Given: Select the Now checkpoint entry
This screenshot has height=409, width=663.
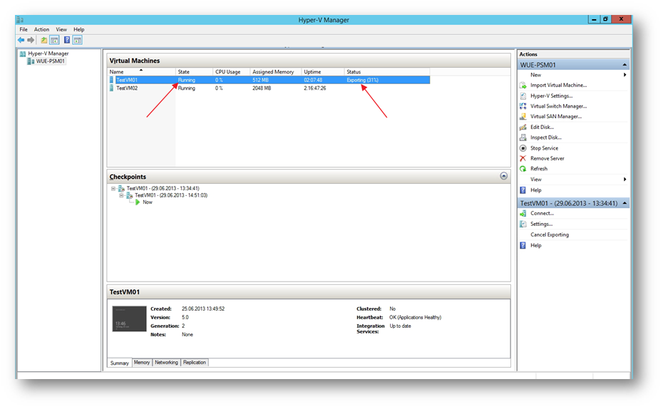Looking at the screenshot, I should tap(148, 202).
